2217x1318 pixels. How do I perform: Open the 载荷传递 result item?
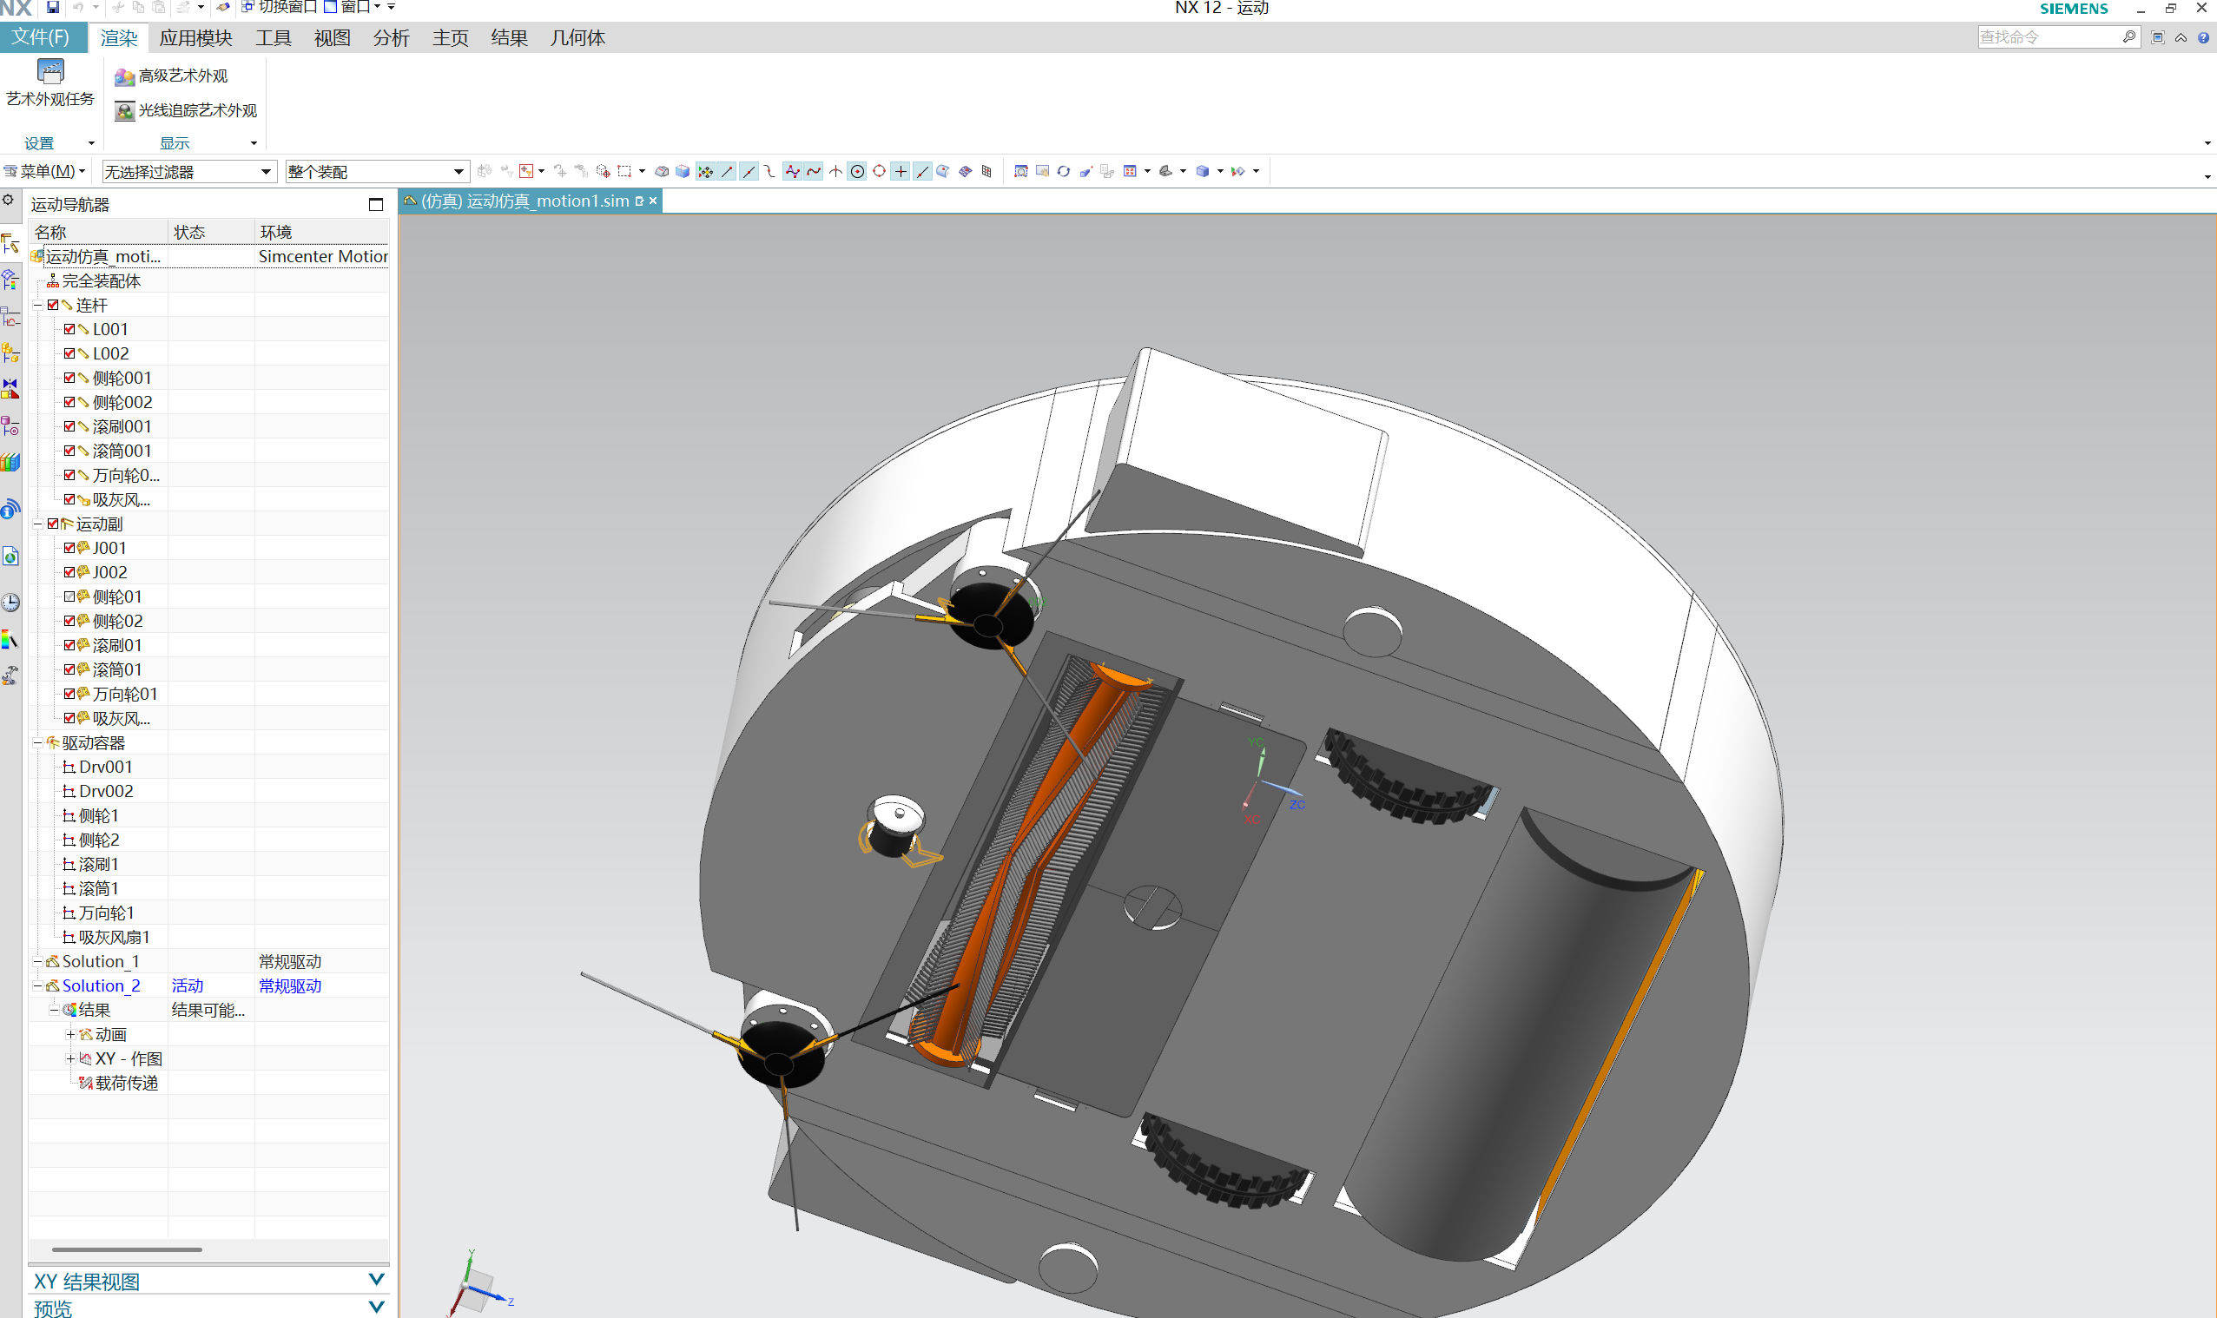pyautogui.click(x=125, y=1083)
